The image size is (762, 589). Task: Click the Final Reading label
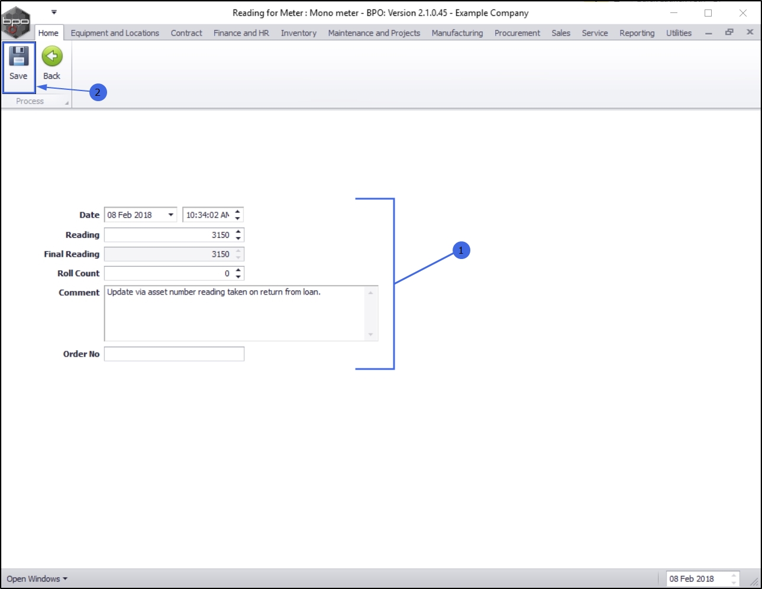[72, 254]
